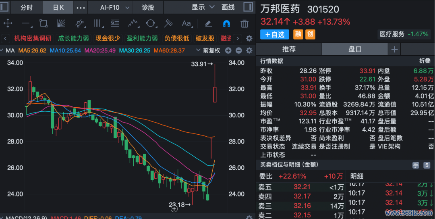The height and width of the screenshot is (219, 435).
Task: Click the trash can delete drawings icon
Action: [x=244, y=24]
